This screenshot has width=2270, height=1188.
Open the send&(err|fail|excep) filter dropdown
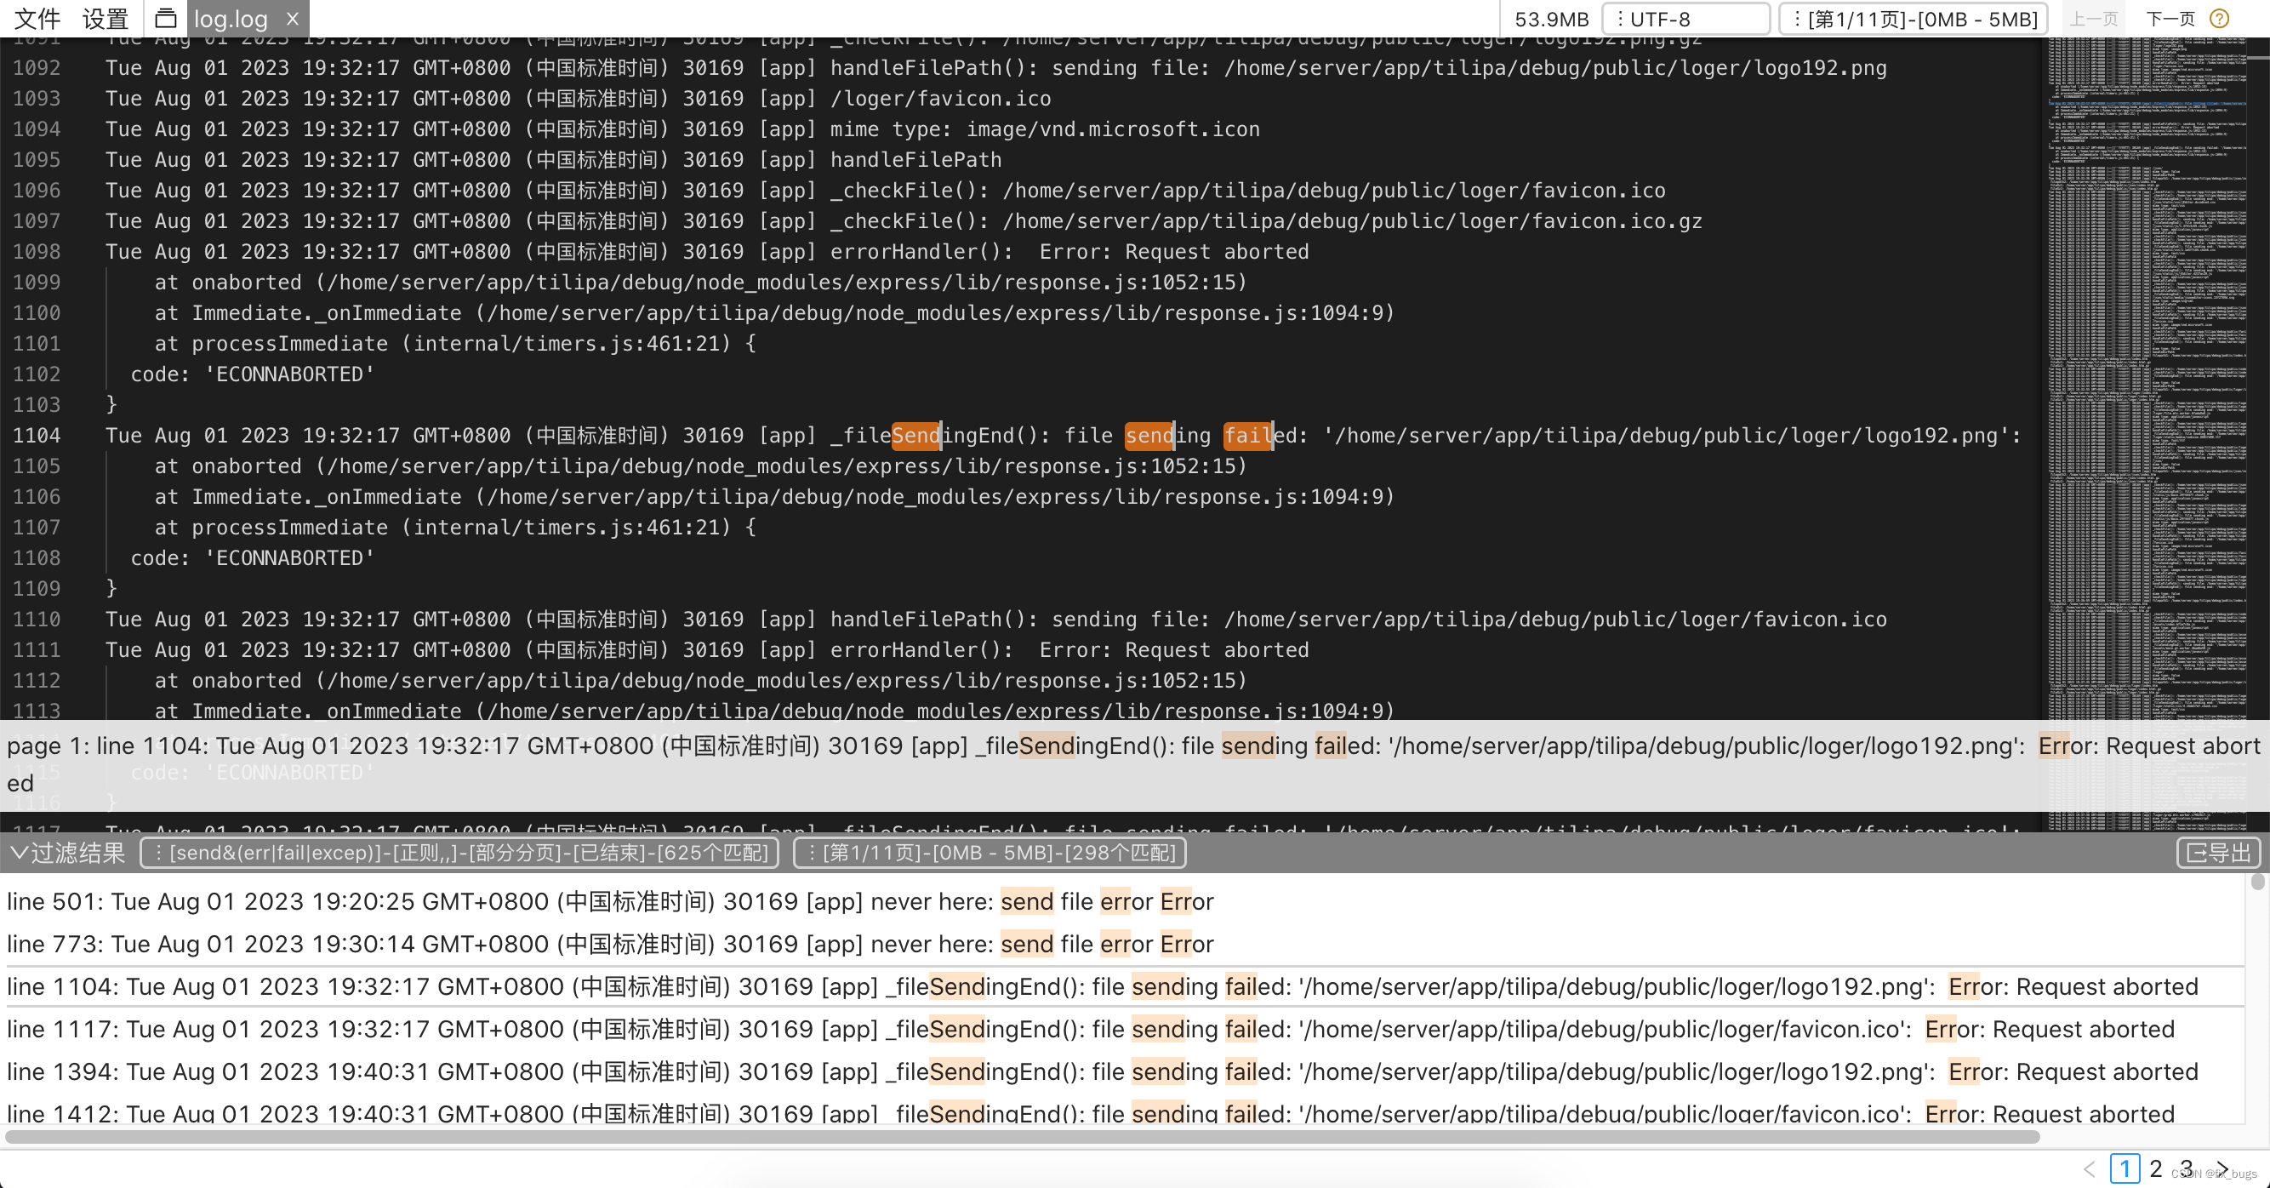pos(459,852)
